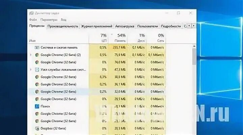Viewport: 243px width, 135px height.
Task: Click the Dropbox process icon
Action: click(x=37, y=128)
